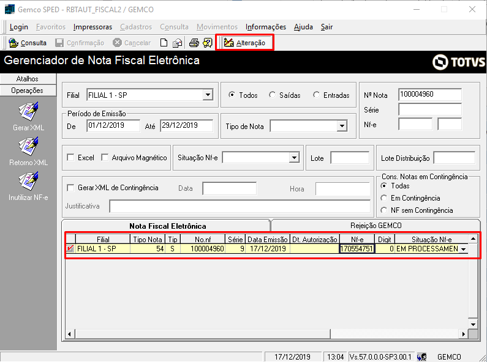487x362 pixels.
Task: Expand the Tipo de Nota dropdown
Action: coord(342,126)
